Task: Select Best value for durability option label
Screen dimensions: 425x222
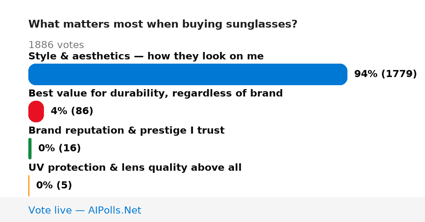Action: click(x=155, y=93)
